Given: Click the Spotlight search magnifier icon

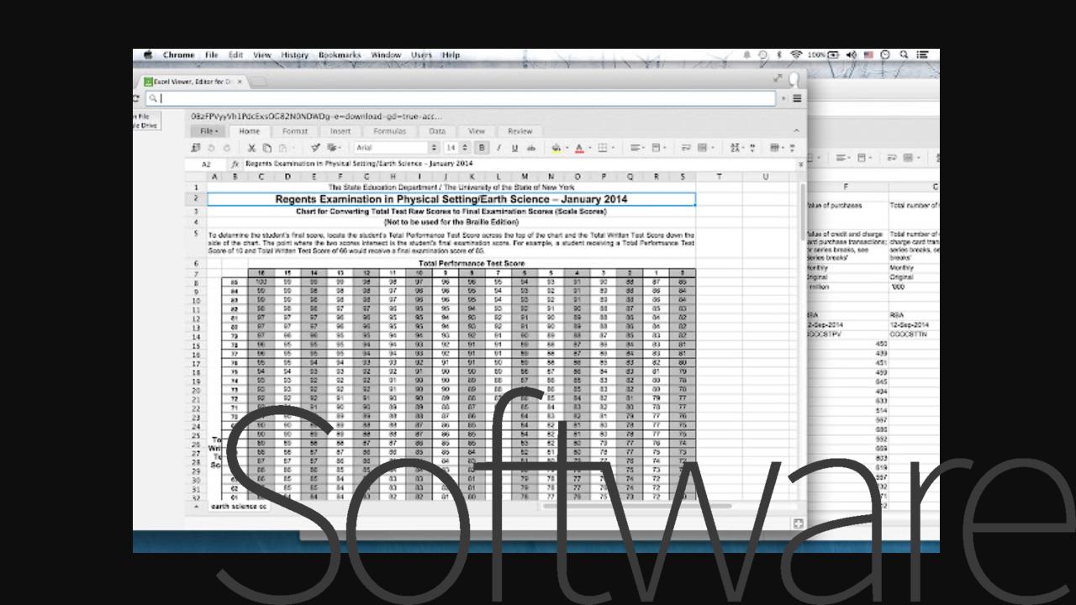Looking at the screenshot, I should (x=904, y=55).
